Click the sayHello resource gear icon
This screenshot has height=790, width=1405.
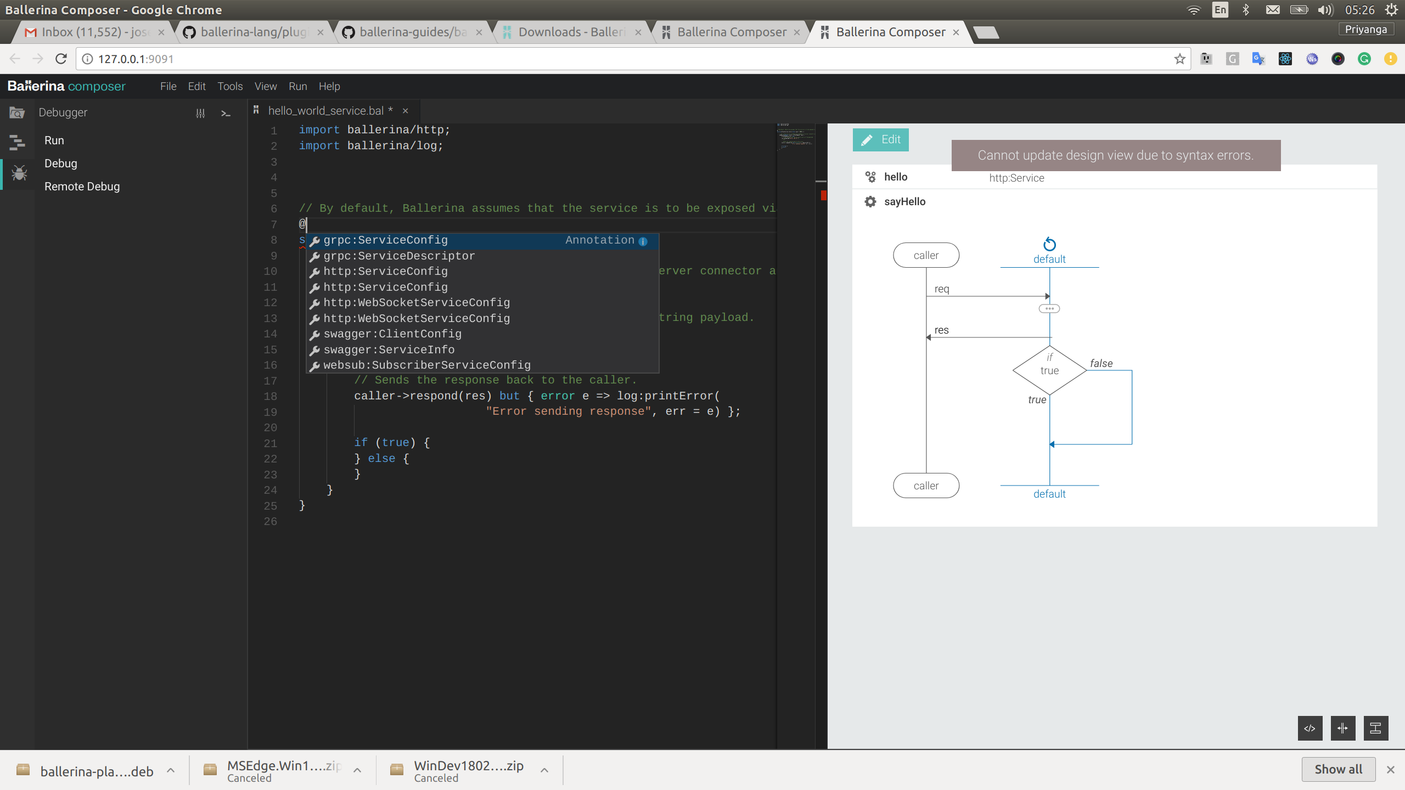(x=870, y=201)
